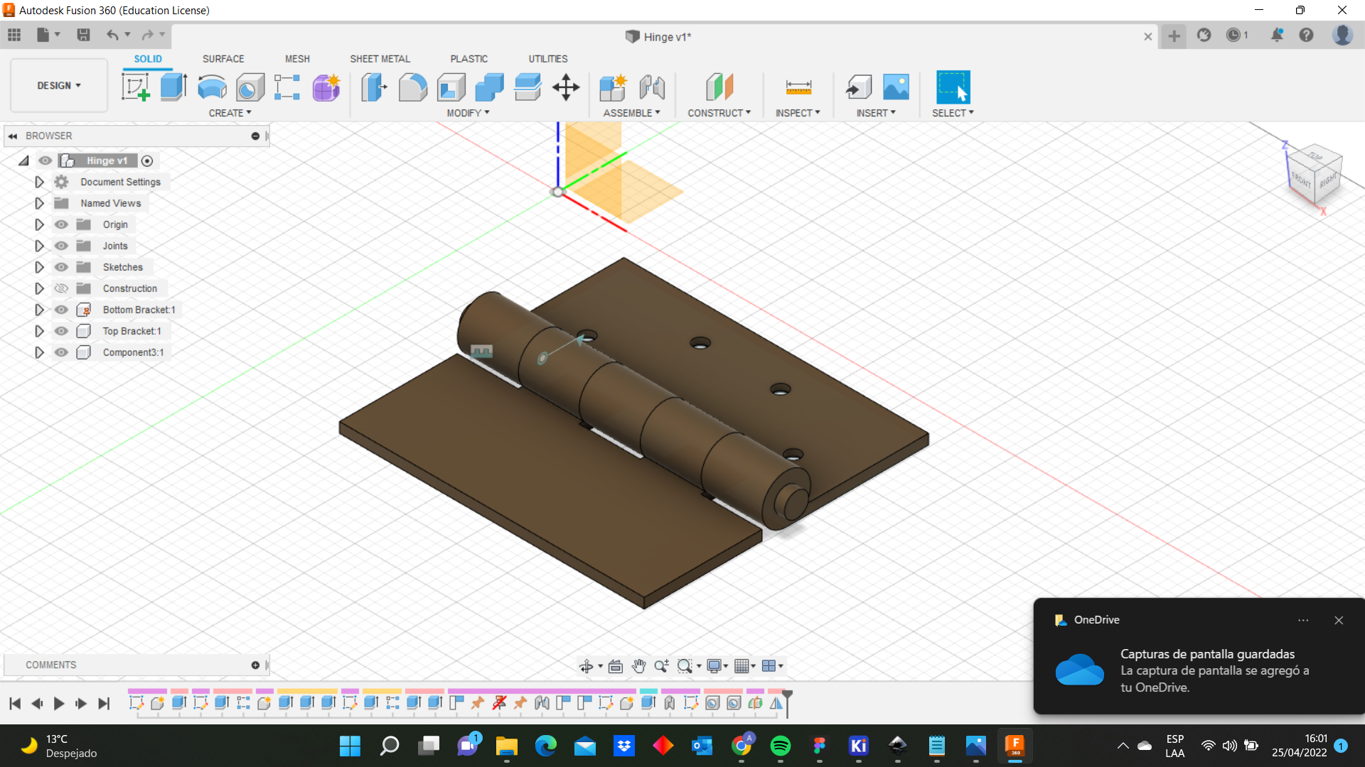
Task: Select the Midplane construct tool
Action: [x=719, y=87]
